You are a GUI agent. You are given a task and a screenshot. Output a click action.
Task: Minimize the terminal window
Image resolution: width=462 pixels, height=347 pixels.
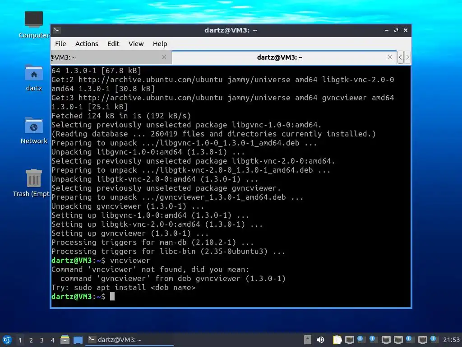point(386,30)
